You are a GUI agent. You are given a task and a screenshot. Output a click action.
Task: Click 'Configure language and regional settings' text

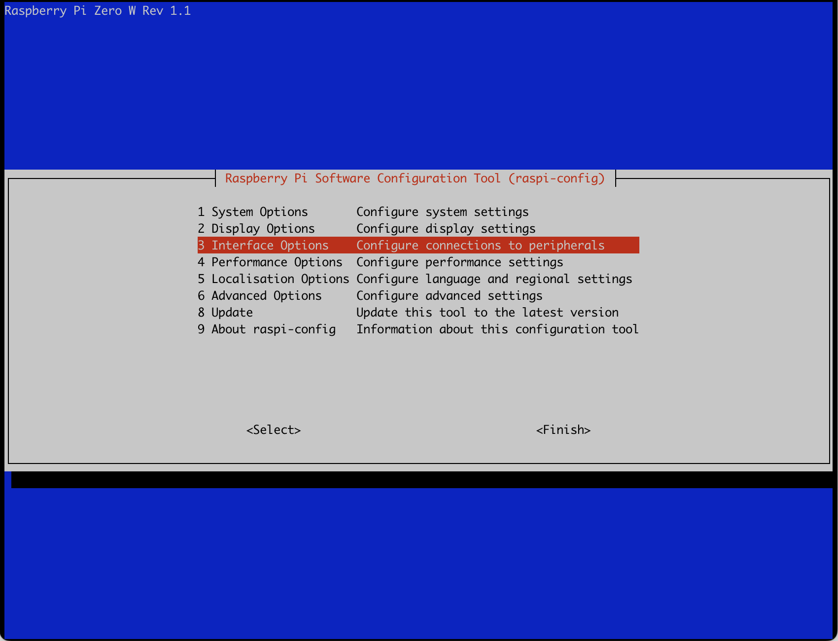tap(494, 279)
